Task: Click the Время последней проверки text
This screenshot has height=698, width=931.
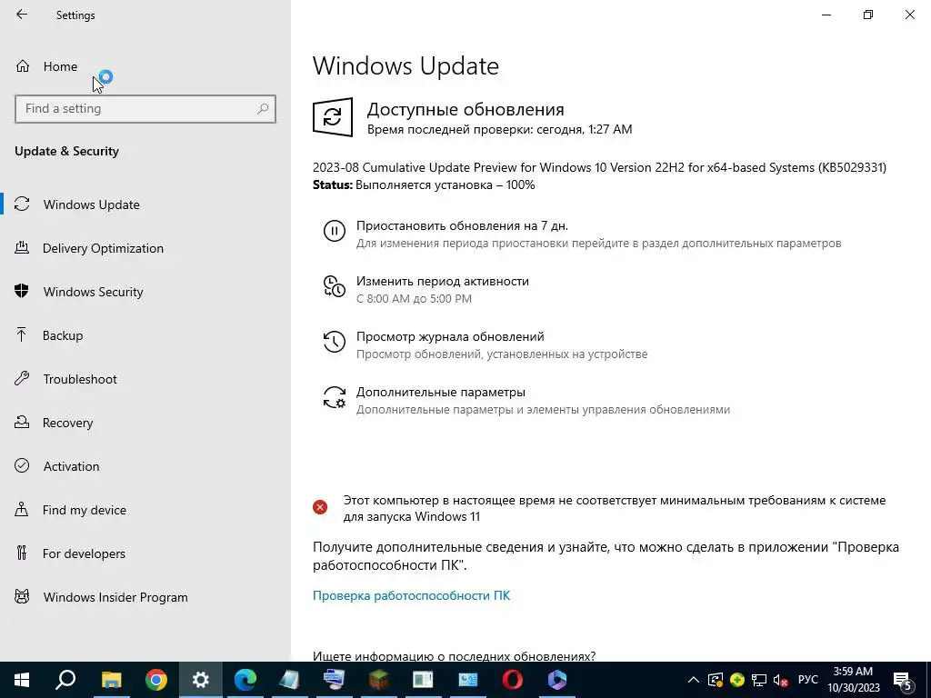Action: point(499,129)
